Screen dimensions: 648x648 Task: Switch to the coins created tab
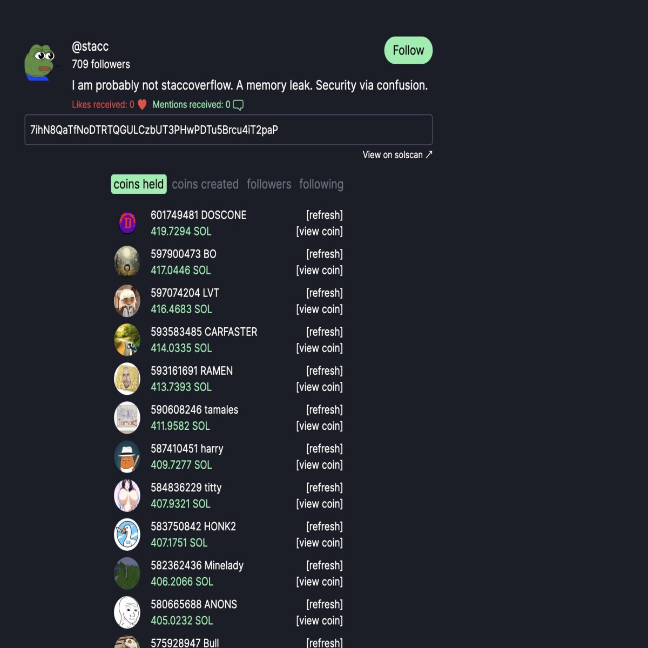click(205, 184)
